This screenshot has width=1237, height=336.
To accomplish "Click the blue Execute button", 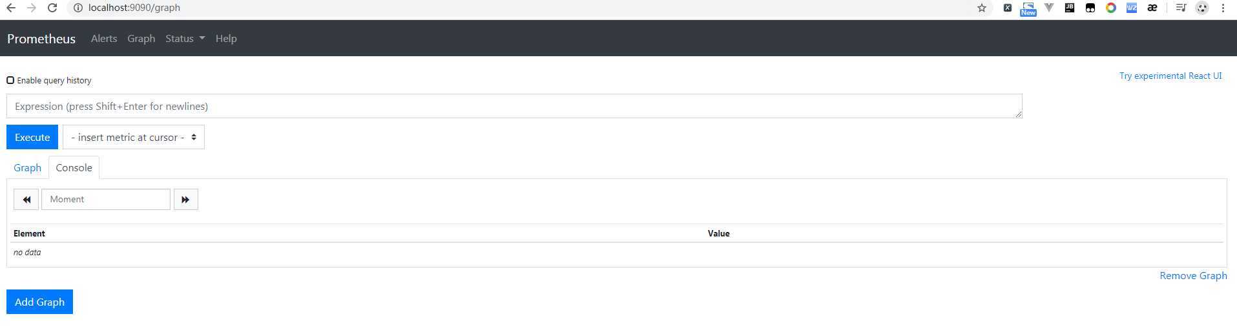I will 32,137.
